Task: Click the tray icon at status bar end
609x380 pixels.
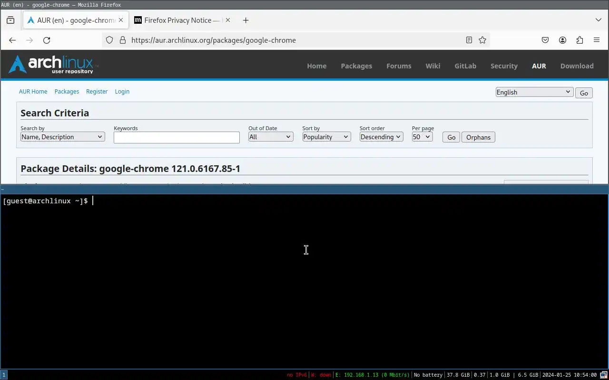Action: pos(604,375)
